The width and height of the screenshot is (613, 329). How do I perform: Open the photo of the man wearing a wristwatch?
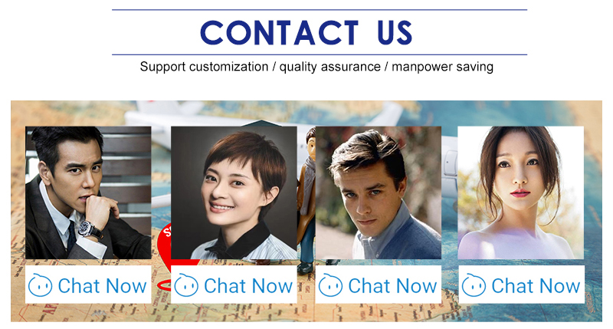point(88,192)
